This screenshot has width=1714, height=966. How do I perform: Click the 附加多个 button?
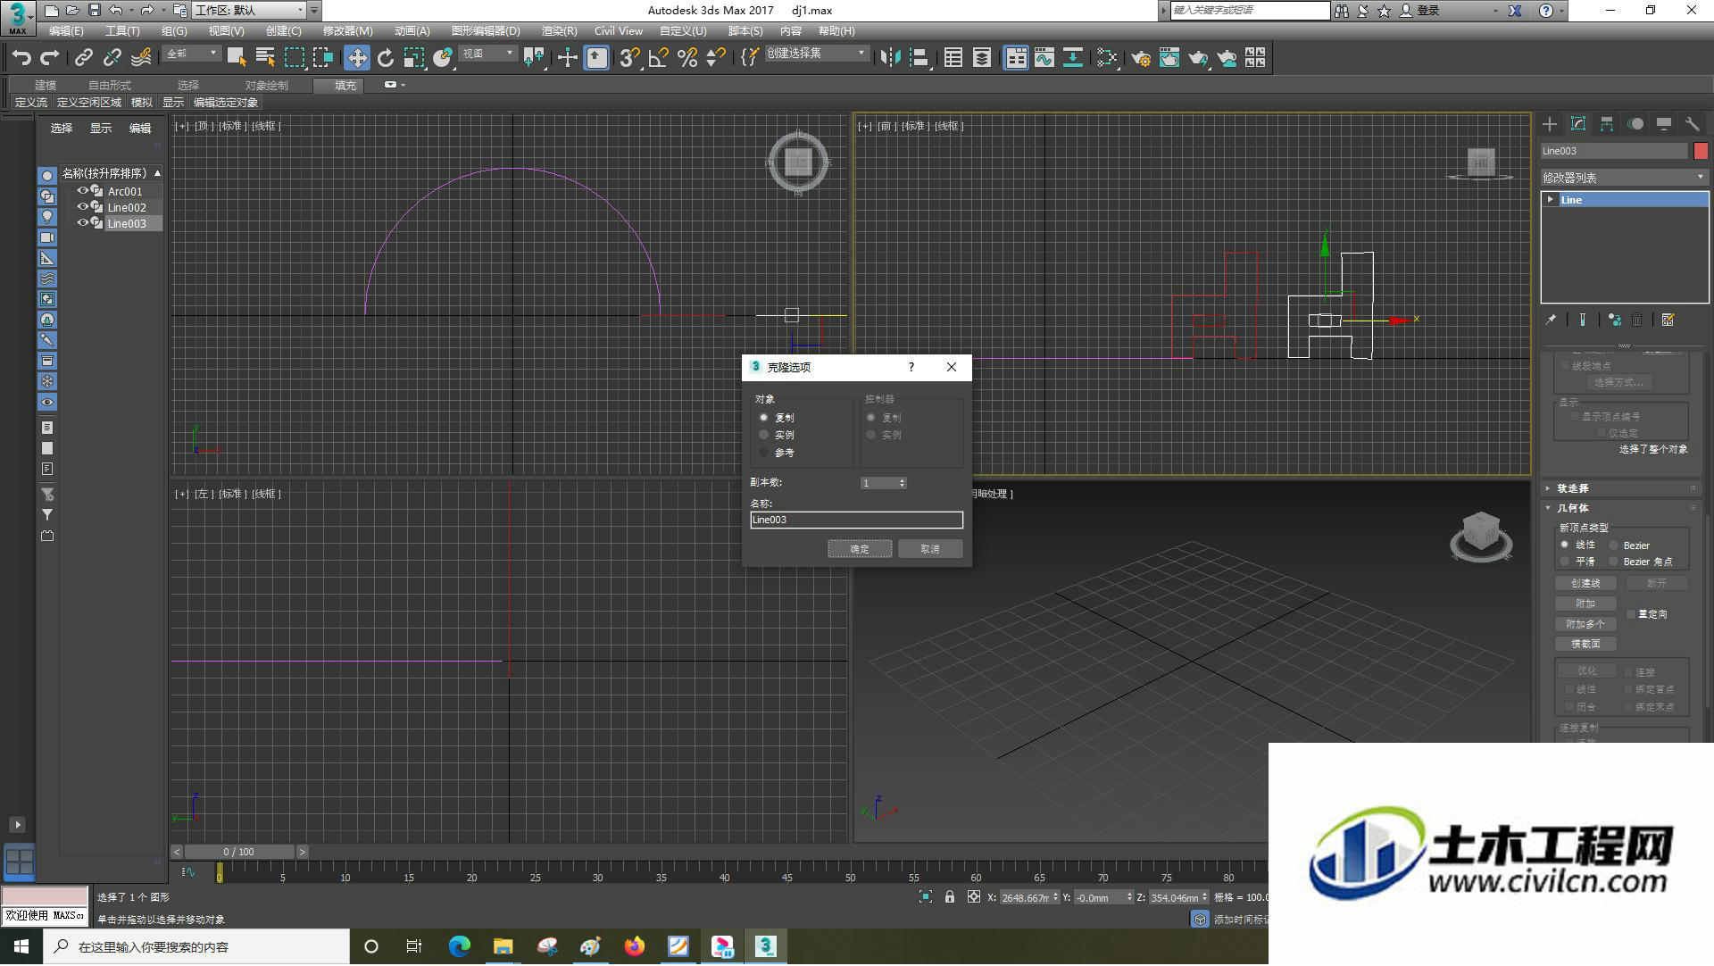pos(1586,624)
